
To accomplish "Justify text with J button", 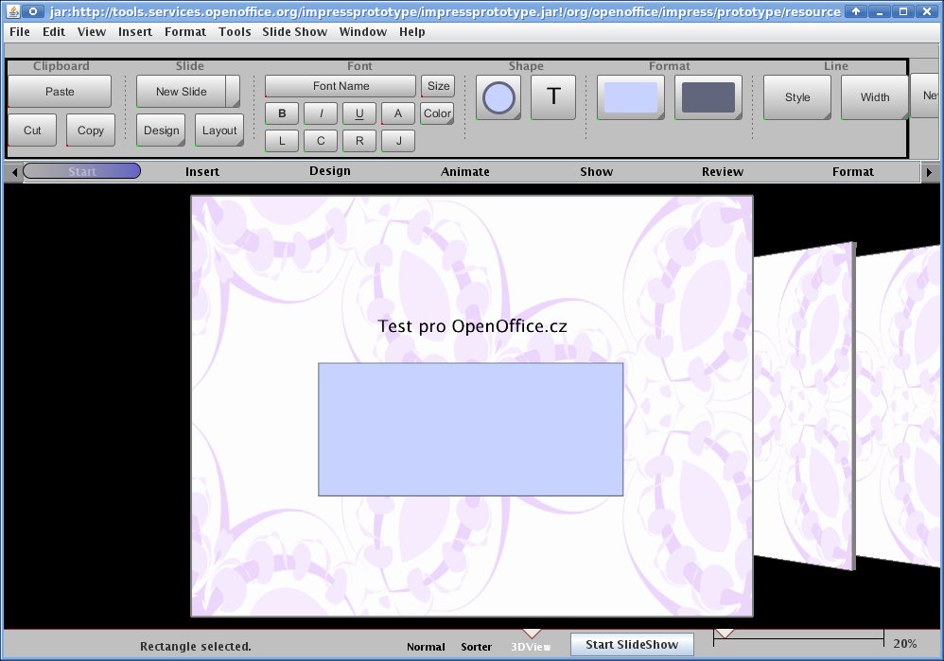I will click(x=398, y=141).
